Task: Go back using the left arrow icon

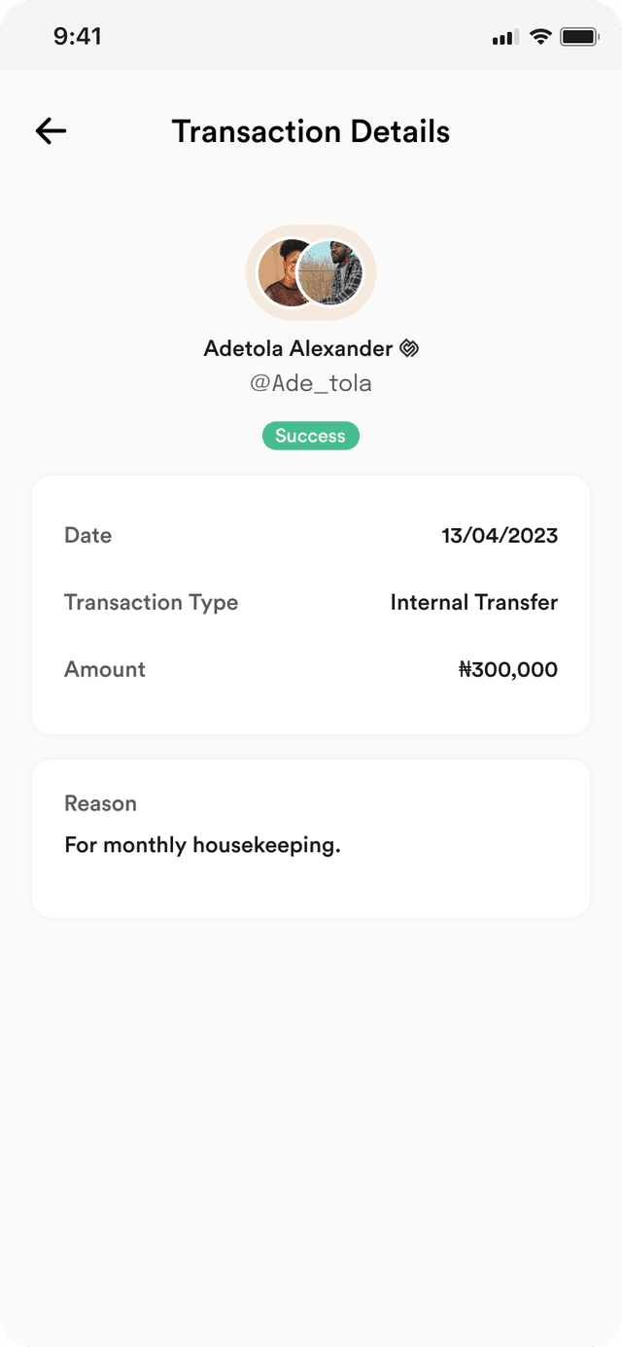Action: click(51, 131)
